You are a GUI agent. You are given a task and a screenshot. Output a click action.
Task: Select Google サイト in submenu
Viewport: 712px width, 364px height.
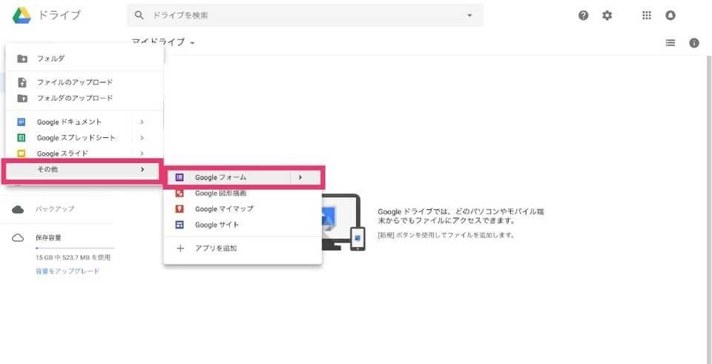pyautogui.click(x=243, y=225)
